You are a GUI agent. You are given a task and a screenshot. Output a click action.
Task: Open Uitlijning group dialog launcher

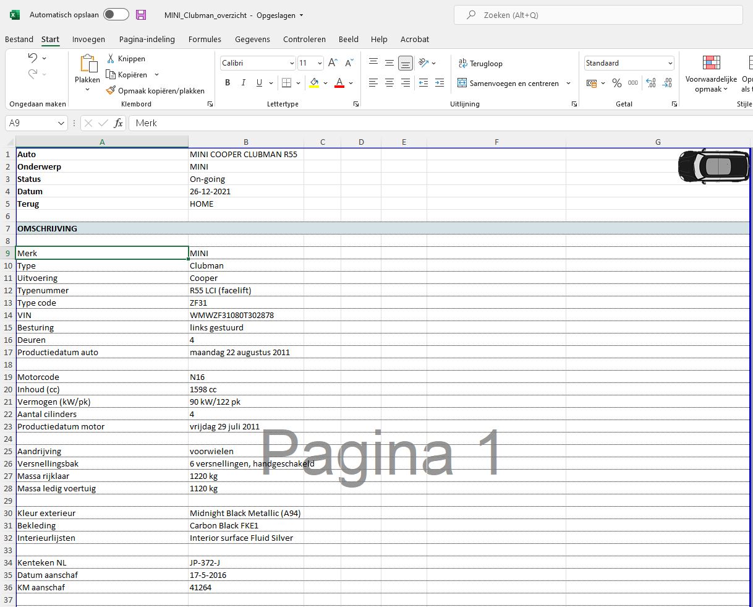click(574, 104)
